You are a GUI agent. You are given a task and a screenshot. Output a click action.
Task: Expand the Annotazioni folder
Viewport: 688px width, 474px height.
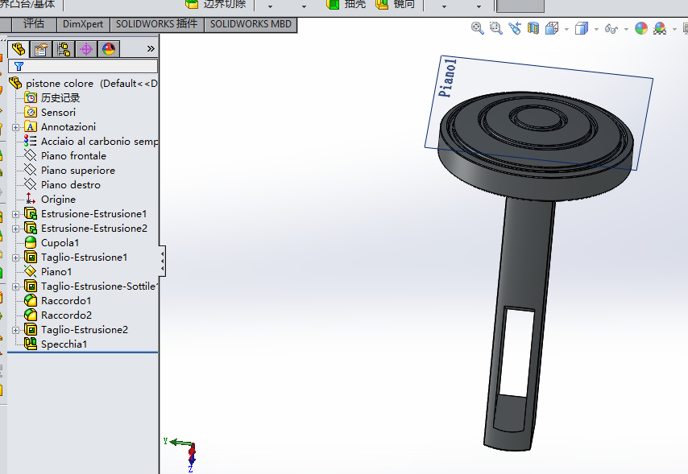pos(16,127)
